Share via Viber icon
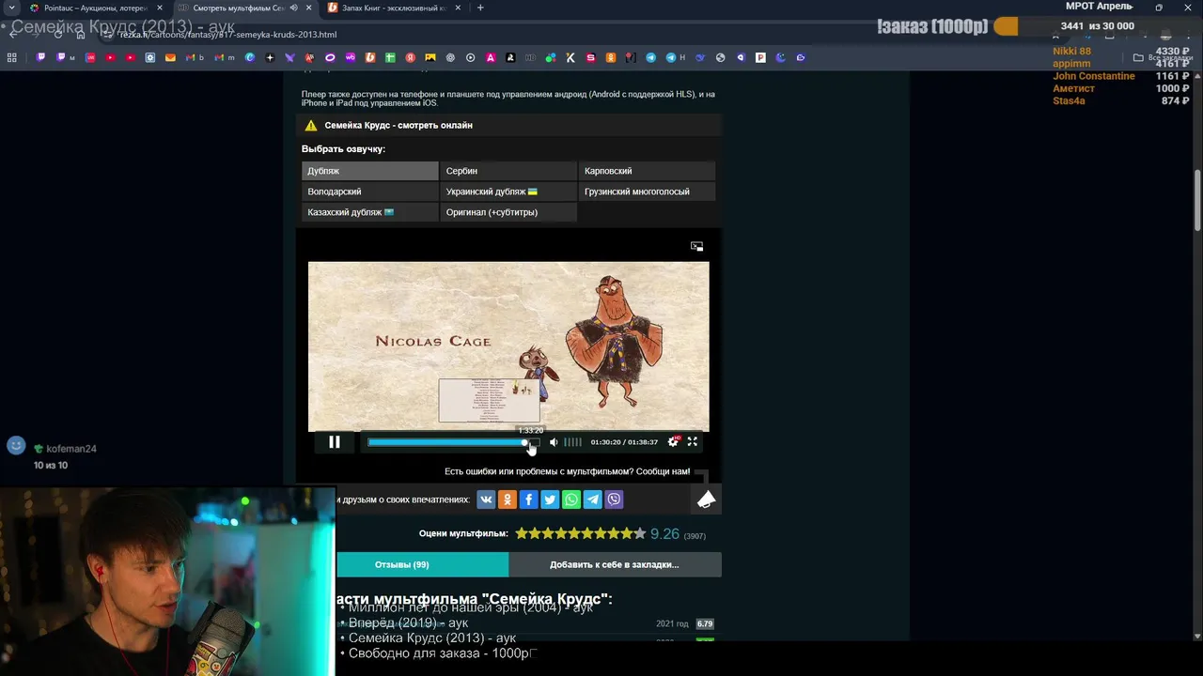Viewport: 1203px width, 676px height. click(x=615, y=499)
